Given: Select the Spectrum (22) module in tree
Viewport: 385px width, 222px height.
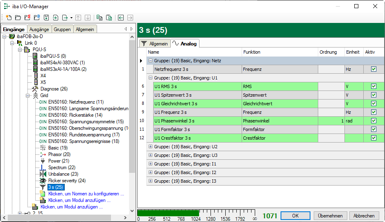Looking at the screenshot, I should pyautogui.click(x=61, y=168).
